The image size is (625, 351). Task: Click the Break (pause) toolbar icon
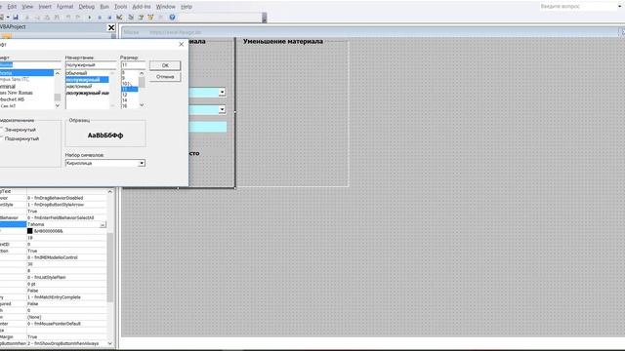(x=100, y=18)
